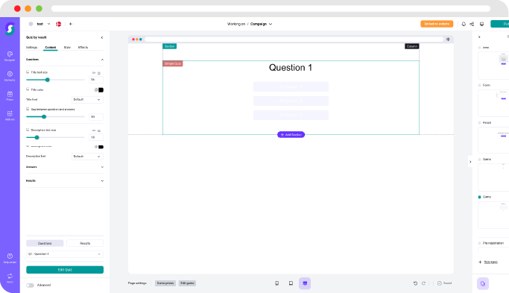Reset the Title color with the reset icon
The width and height of the screenshot is (509, 293).
click(96, 90)
